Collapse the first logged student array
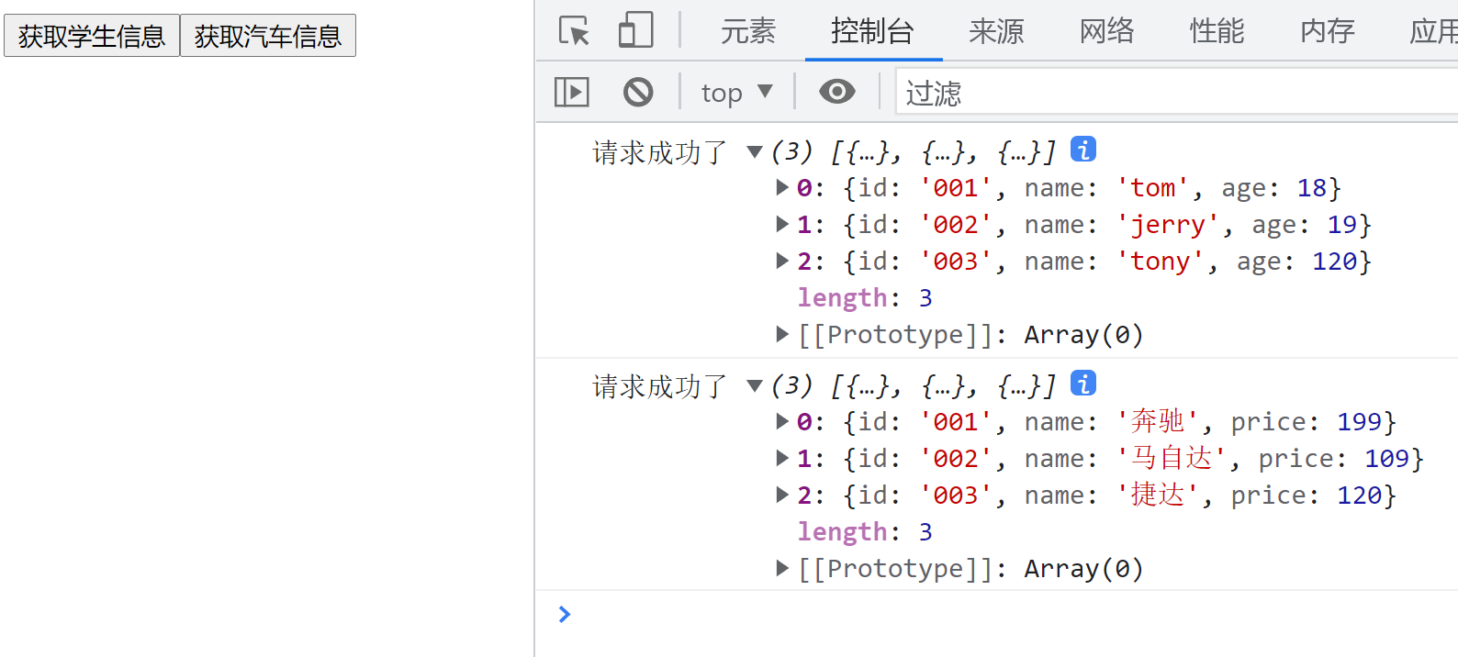Viewport: 1458px width, 657px height. [x=755, y=151]
